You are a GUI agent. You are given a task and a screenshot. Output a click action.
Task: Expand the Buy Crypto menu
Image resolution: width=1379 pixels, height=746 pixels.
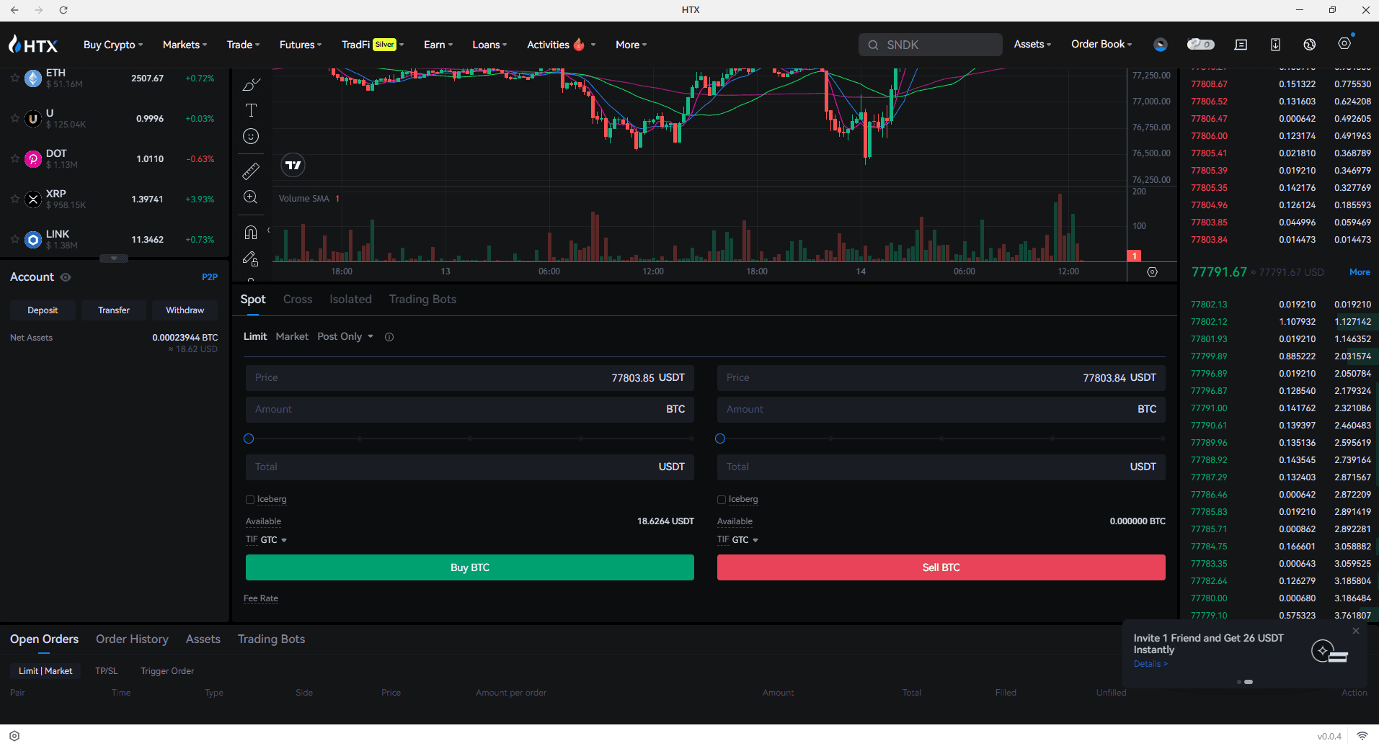tap(113, 45)
